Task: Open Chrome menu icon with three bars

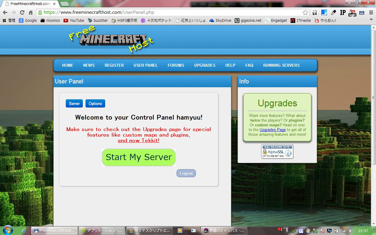Action: pyautogui.click(x=370, y=12)
